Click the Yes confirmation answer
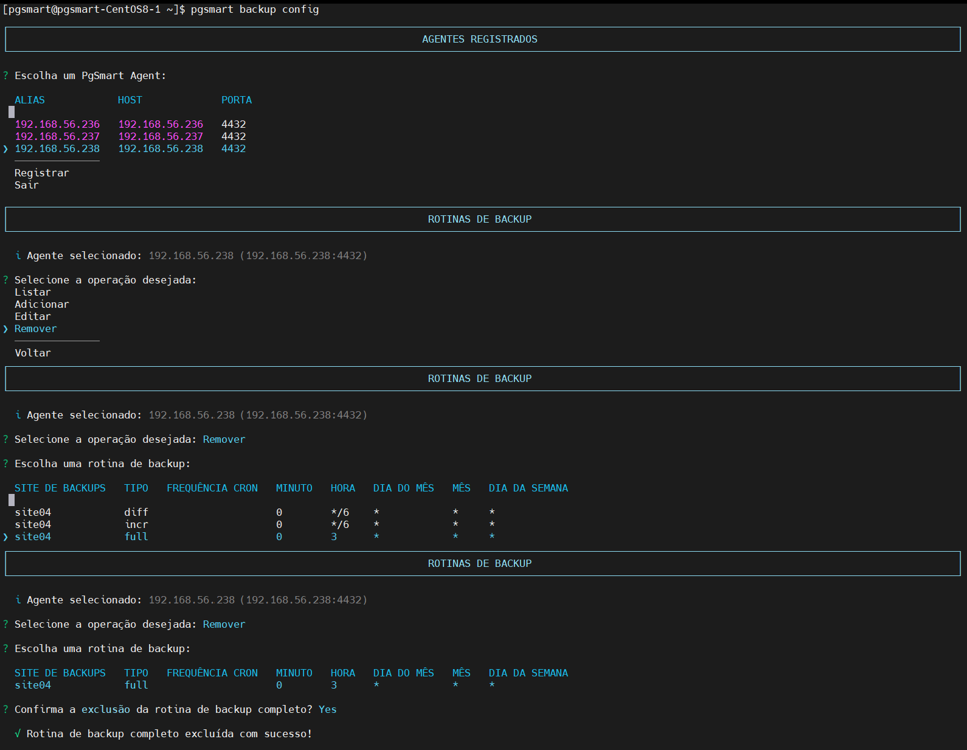Image resolution: width=967 pixels, height=750 pixels. click(x=328, y=709)
